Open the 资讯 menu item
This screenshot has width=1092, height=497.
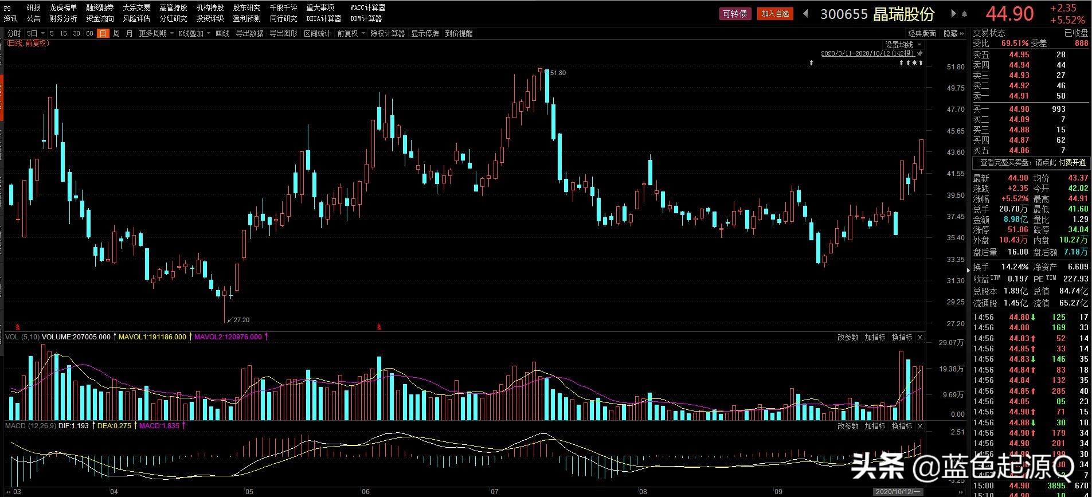click(x=10, y=18)
